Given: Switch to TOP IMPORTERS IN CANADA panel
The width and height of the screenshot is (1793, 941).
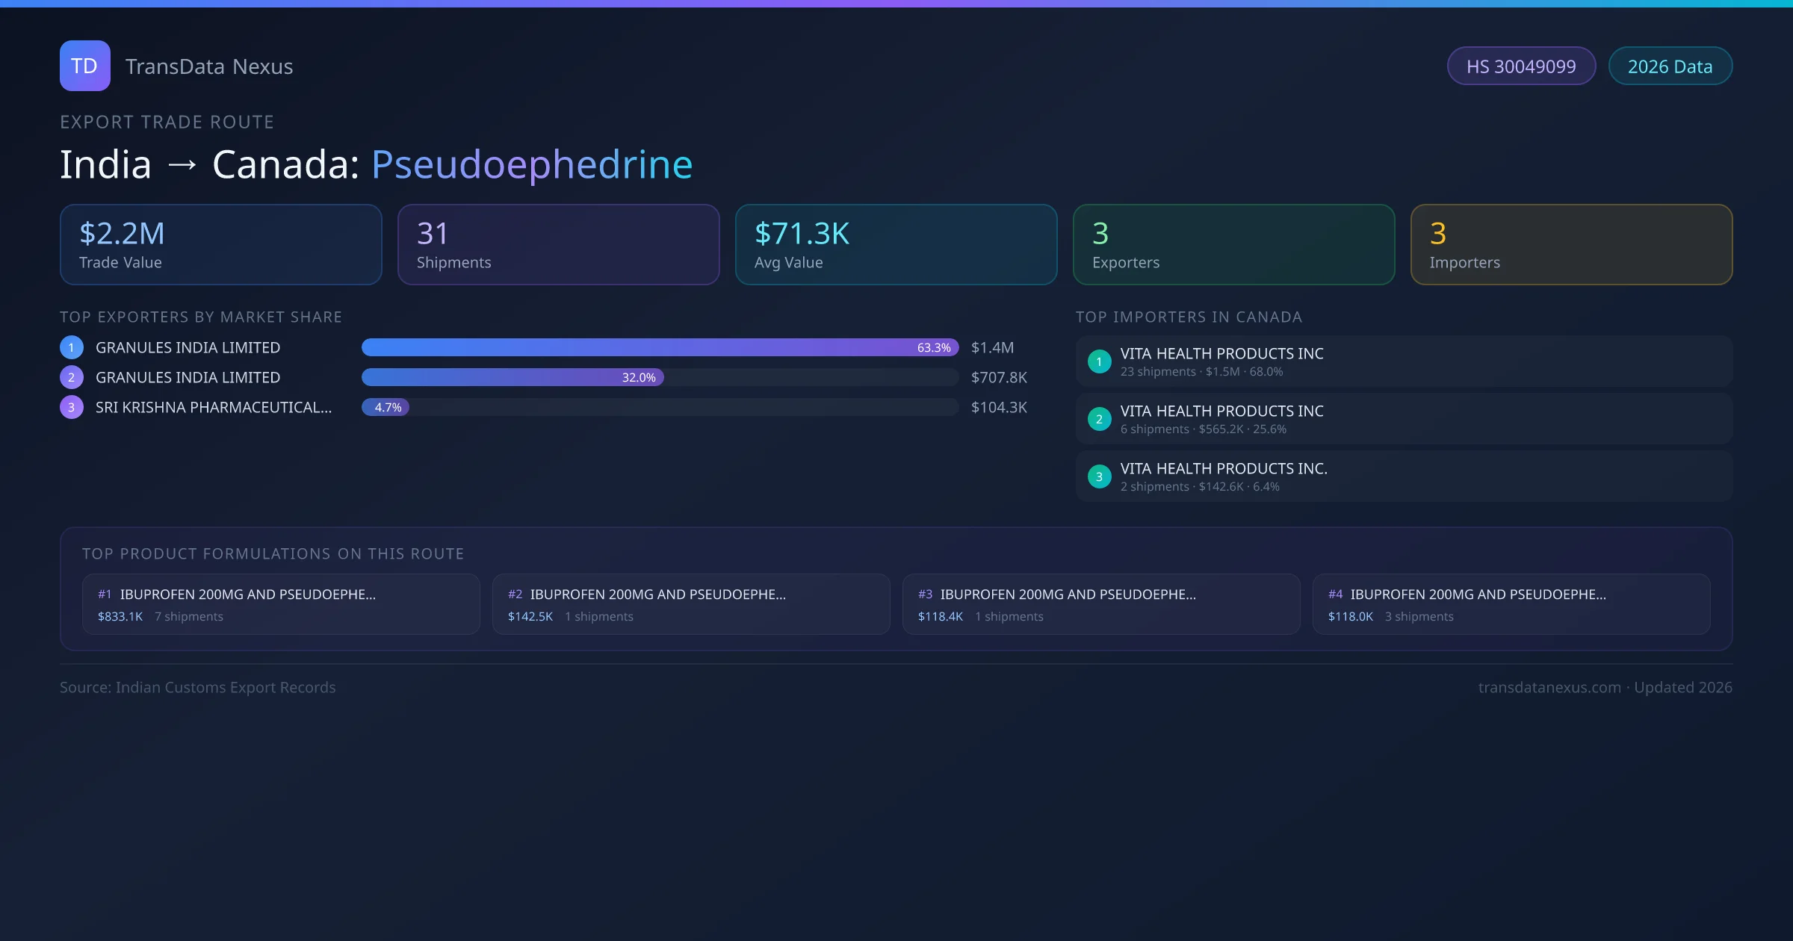Looking at the screenshot, I should (1190, 317).
